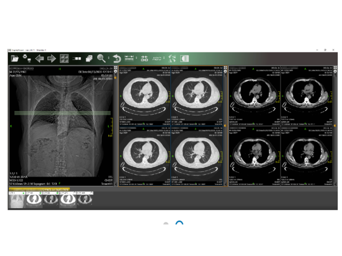Click the topogram scout image viewport

click(x=61, y=126)
